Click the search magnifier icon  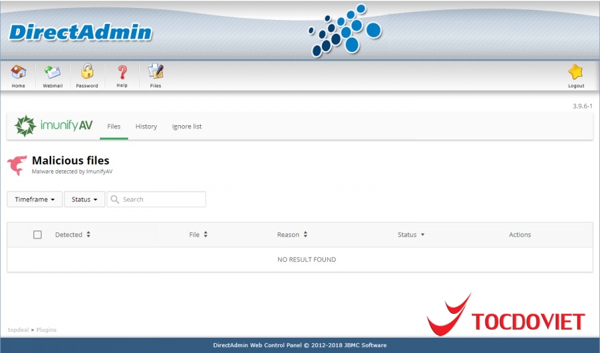[x=115, y=199]
